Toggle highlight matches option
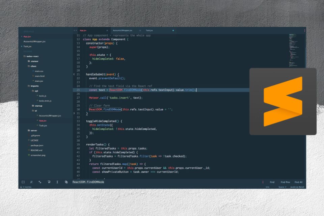Screen dimensions: 324x216 (66, 182)
